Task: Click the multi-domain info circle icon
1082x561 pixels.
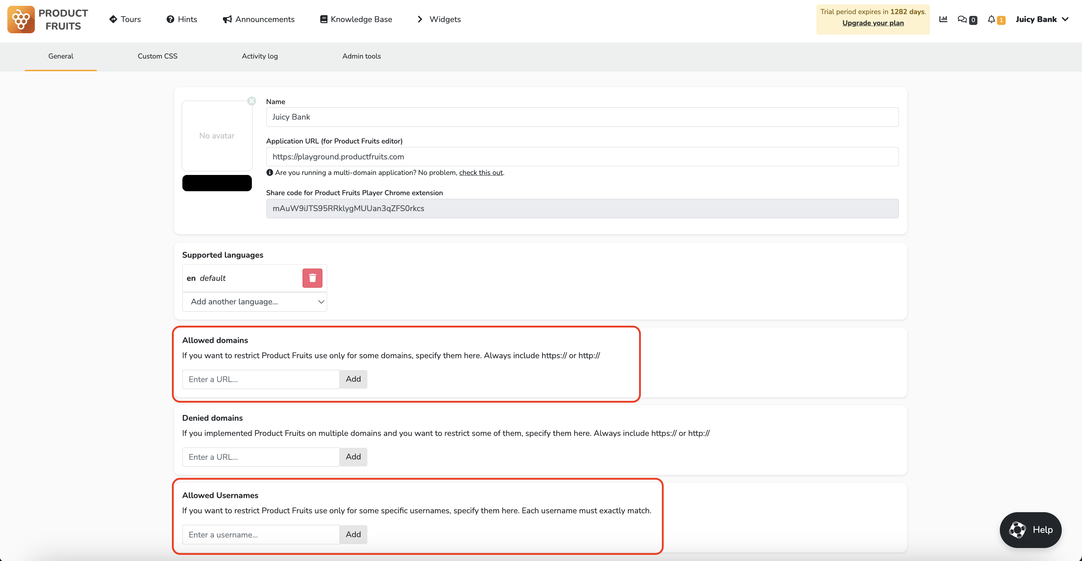Action: [270, 172]
